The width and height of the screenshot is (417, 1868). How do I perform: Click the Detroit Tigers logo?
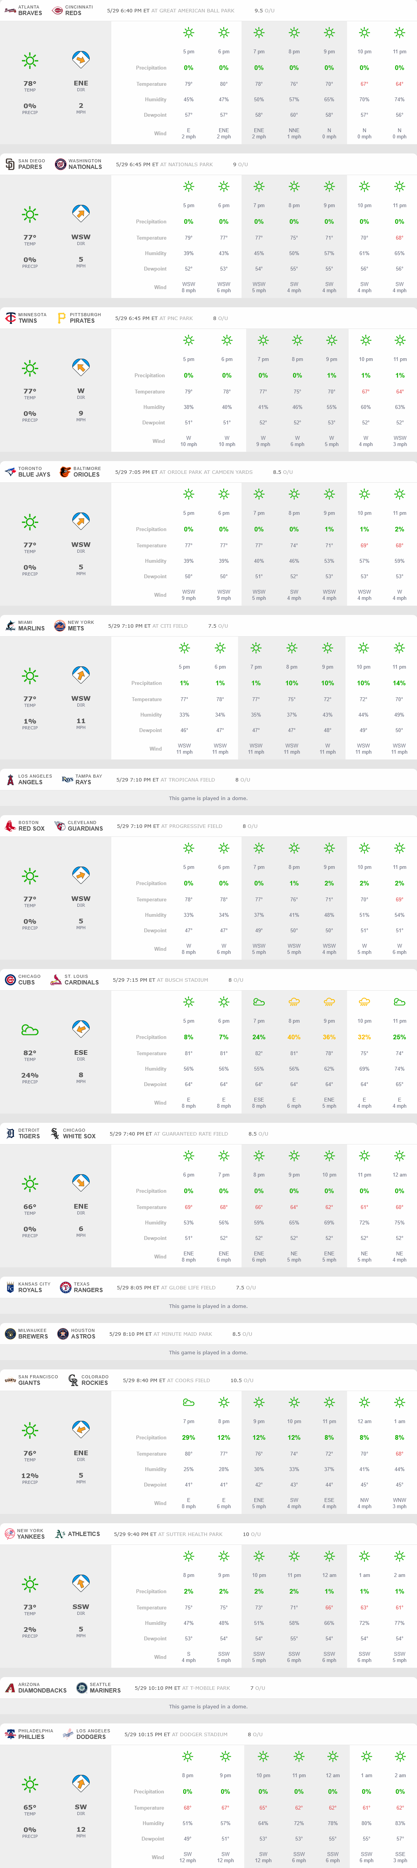pyautogui.click(x=10, y=1133)
